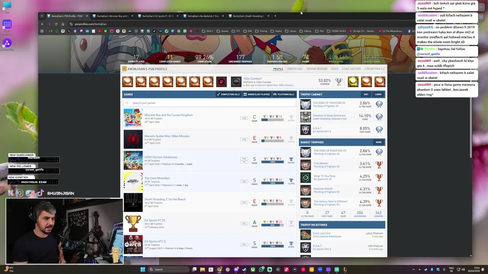Open the Facebook bookmark icon

click(75, 31)
